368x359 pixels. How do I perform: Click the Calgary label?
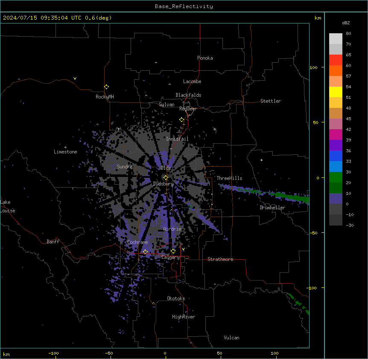[171, 257]
